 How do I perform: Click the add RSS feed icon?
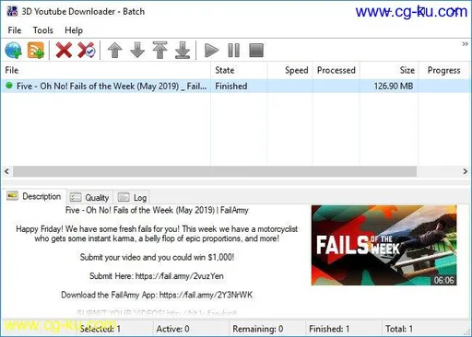36,50
